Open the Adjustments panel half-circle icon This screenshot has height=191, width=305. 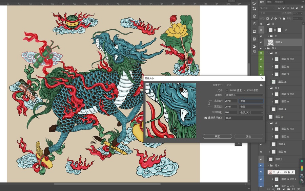point(254,47)
